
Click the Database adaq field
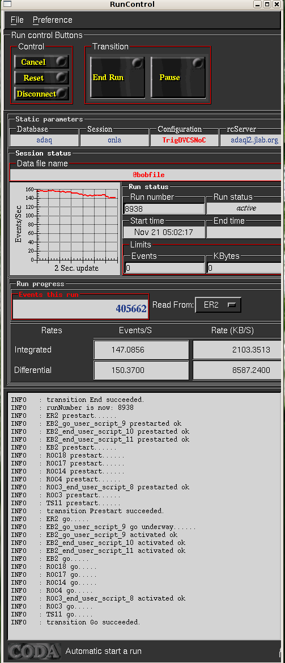click(x=44, y=140)
